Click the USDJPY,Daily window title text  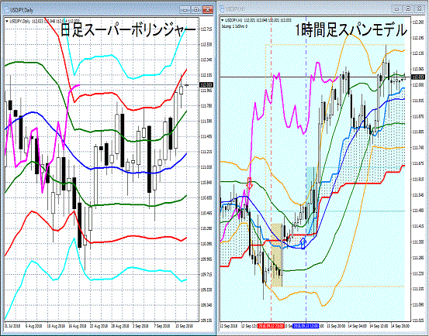pyautogui.click(x=22, y=10)
